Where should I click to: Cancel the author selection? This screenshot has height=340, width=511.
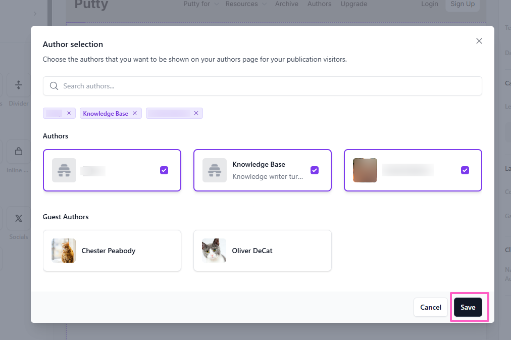tap(431, 307)
